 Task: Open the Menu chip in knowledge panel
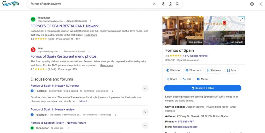pos(202,79)
